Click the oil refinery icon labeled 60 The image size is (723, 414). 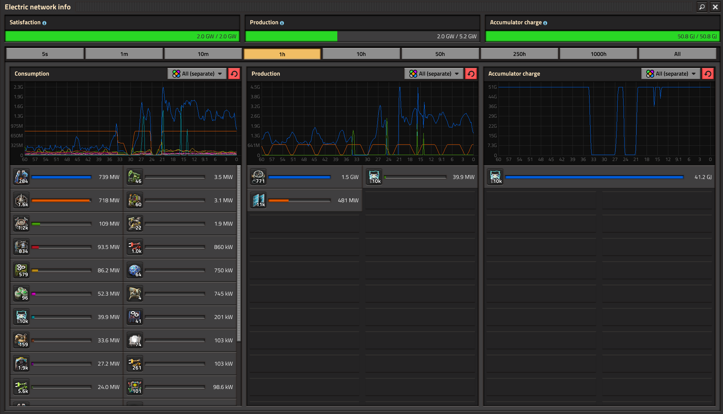coord(135,200)
